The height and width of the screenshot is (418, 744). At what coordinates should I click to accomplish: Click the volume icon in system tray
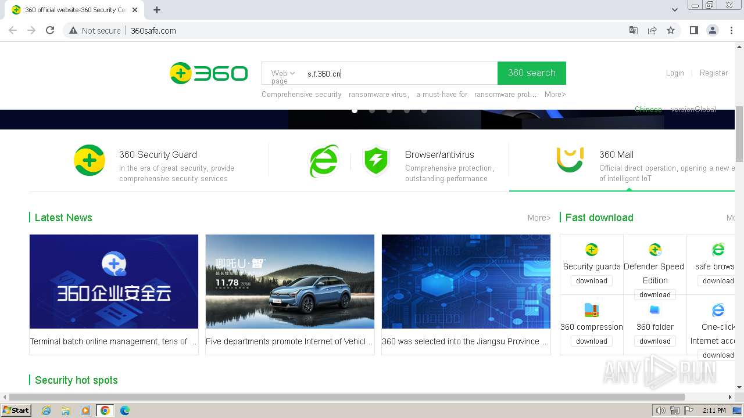click(x=660, y=410)
